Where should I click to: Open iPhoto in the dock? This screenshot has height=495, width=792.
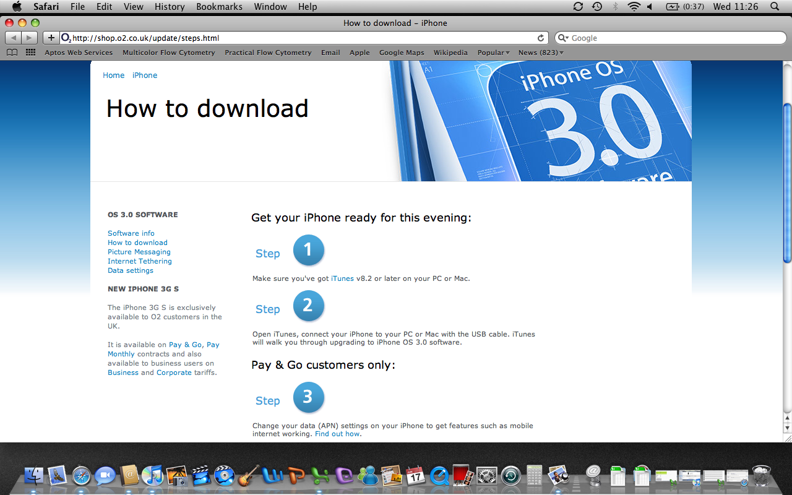pos(177,476)
